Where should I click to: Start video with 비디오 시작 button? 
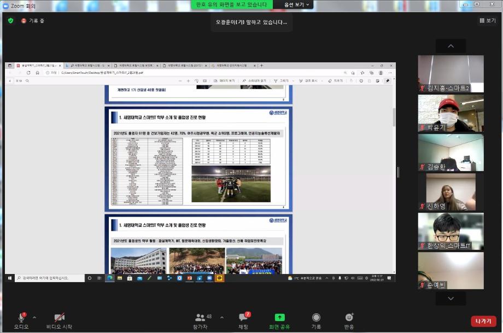pos(59,318)
